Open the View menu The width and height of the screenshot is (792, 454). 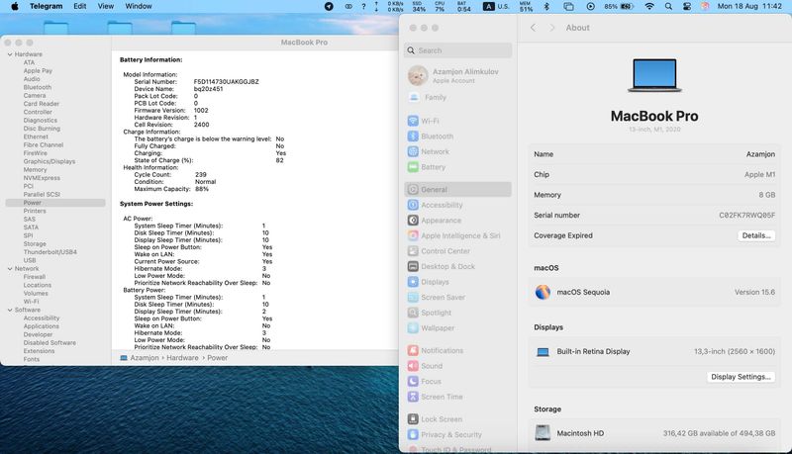106,6
